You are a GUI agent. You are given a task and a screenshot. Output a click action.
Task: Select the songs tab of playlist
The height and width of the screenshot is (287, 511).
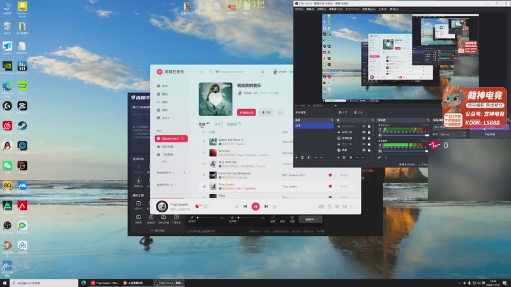(204, 124)
